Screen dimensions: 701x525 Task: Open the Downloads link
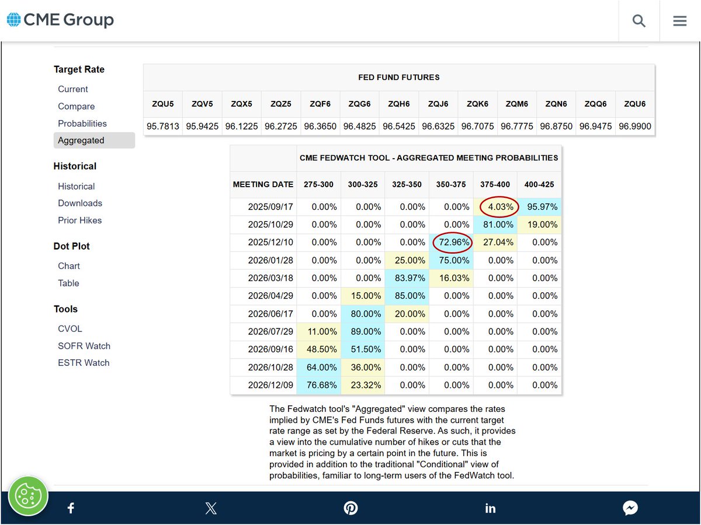point(80,203)
